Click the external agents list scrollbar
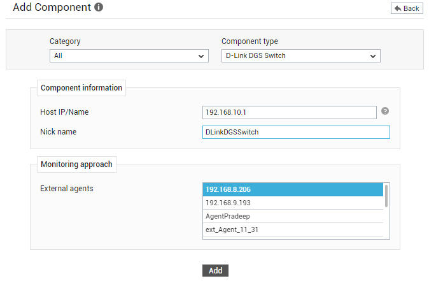The width and height of the screenshot is (429, 290). [x=386, y=196]
